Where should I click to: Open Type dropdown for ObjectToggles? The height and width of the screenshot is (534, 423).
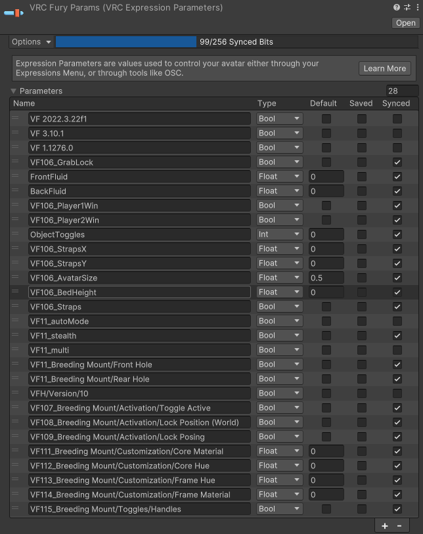point(279,234)
